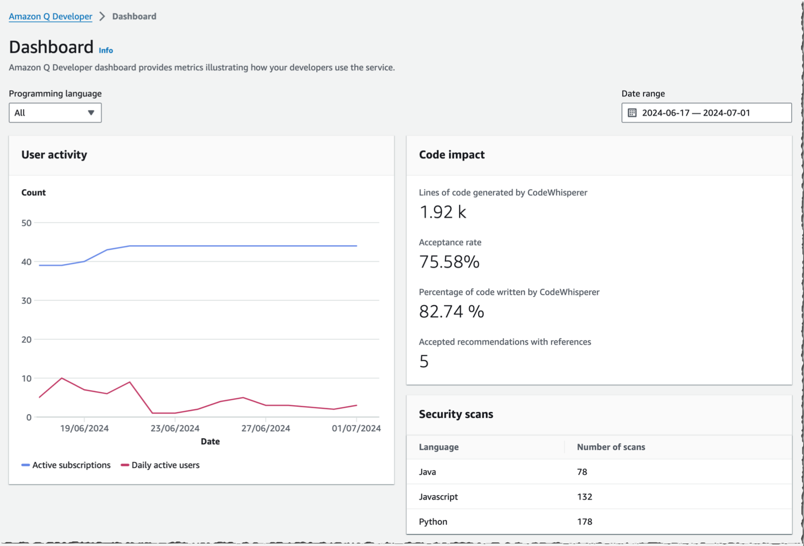
Task: Select the Python row in Security scans
Action: coord(599,521)
